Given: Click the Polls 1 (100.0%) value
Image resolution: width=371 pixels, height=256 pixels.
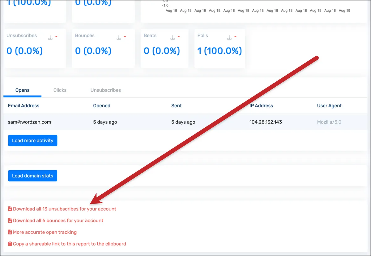Looking at the screenshot, I should click(x=220, y=51).
